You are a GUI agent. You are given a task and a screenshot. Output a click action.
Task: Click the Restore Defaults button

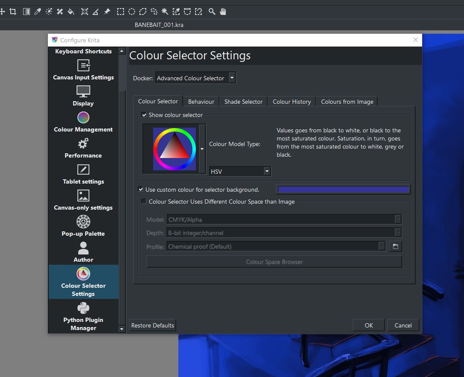point(153,325)
